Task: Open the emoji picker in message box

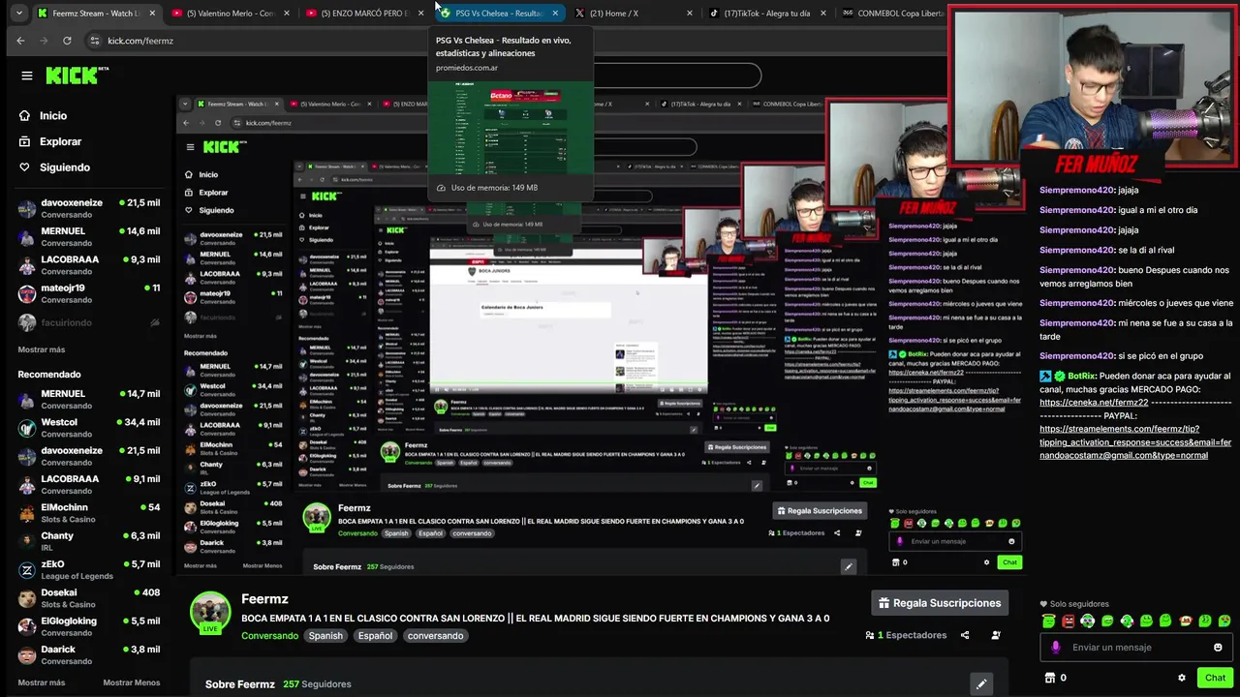Action: [1218, 648]
